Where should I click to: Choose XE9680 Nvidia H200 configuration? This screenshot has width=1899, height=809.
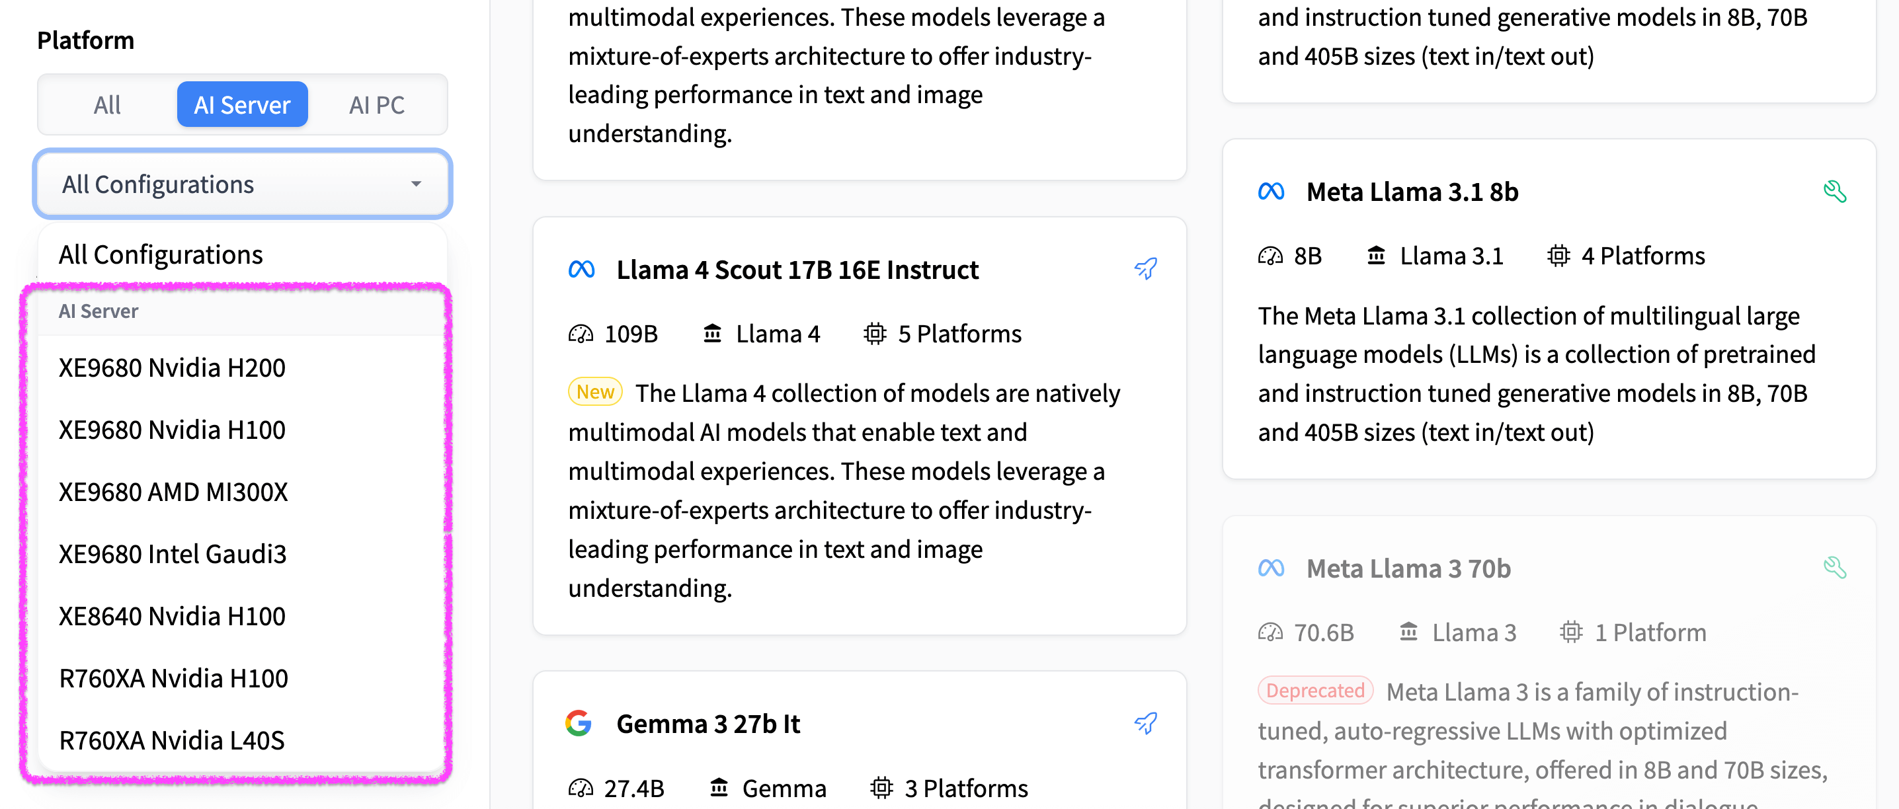tap(172, 367)
